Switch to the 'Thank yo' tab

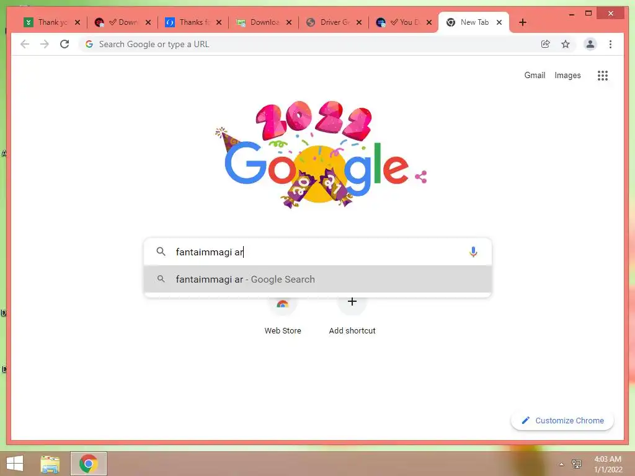pyautogui.click(x=46, y=22)
